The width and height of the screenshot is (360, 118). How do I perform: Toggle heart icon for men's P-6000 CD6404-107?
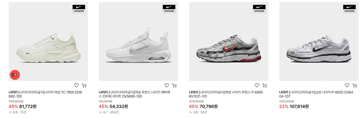[x=347, y=85]
